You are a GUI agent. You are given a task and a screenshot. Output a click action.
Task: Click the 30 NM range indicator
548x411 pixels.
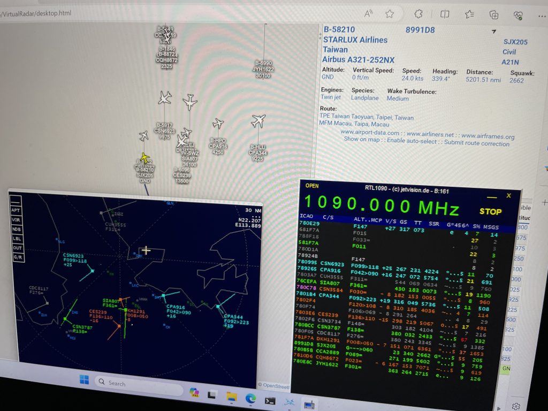pos(253,210)
